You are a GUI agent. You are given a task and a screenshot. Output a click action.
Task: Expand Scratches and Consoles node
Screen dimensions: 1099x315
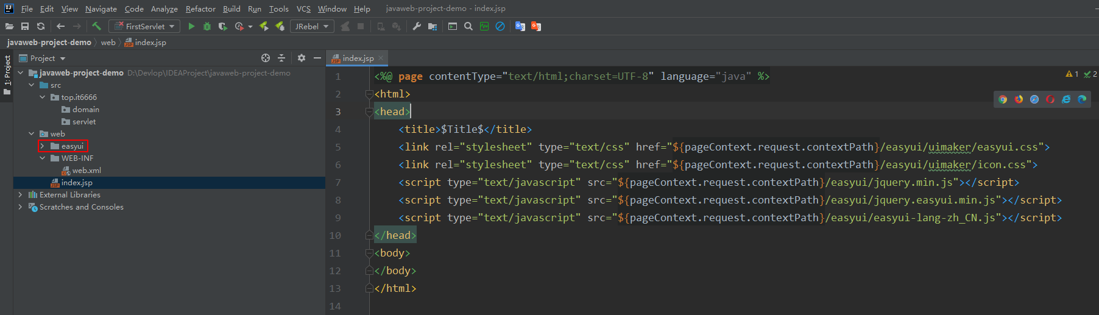coord(20,207)
